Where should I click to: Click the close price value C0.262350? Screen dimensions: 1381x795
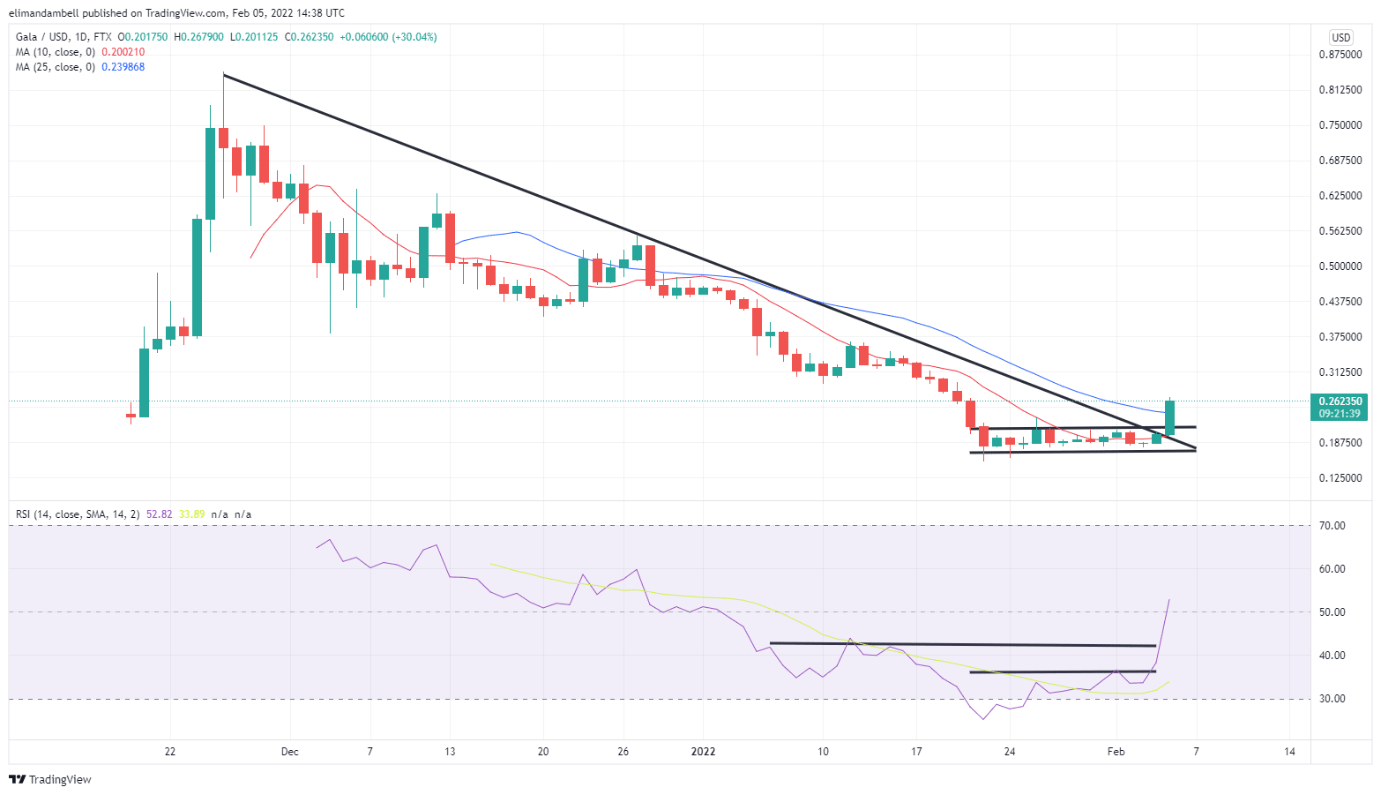309,37
